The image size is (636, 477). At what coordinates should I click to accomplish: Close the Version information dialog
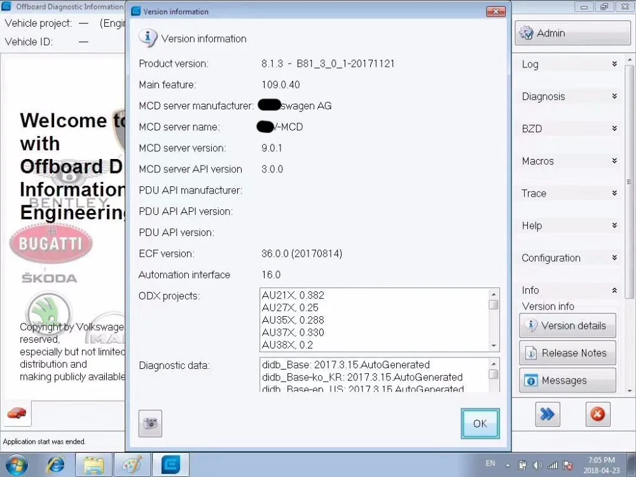click(x=495, y=11)
